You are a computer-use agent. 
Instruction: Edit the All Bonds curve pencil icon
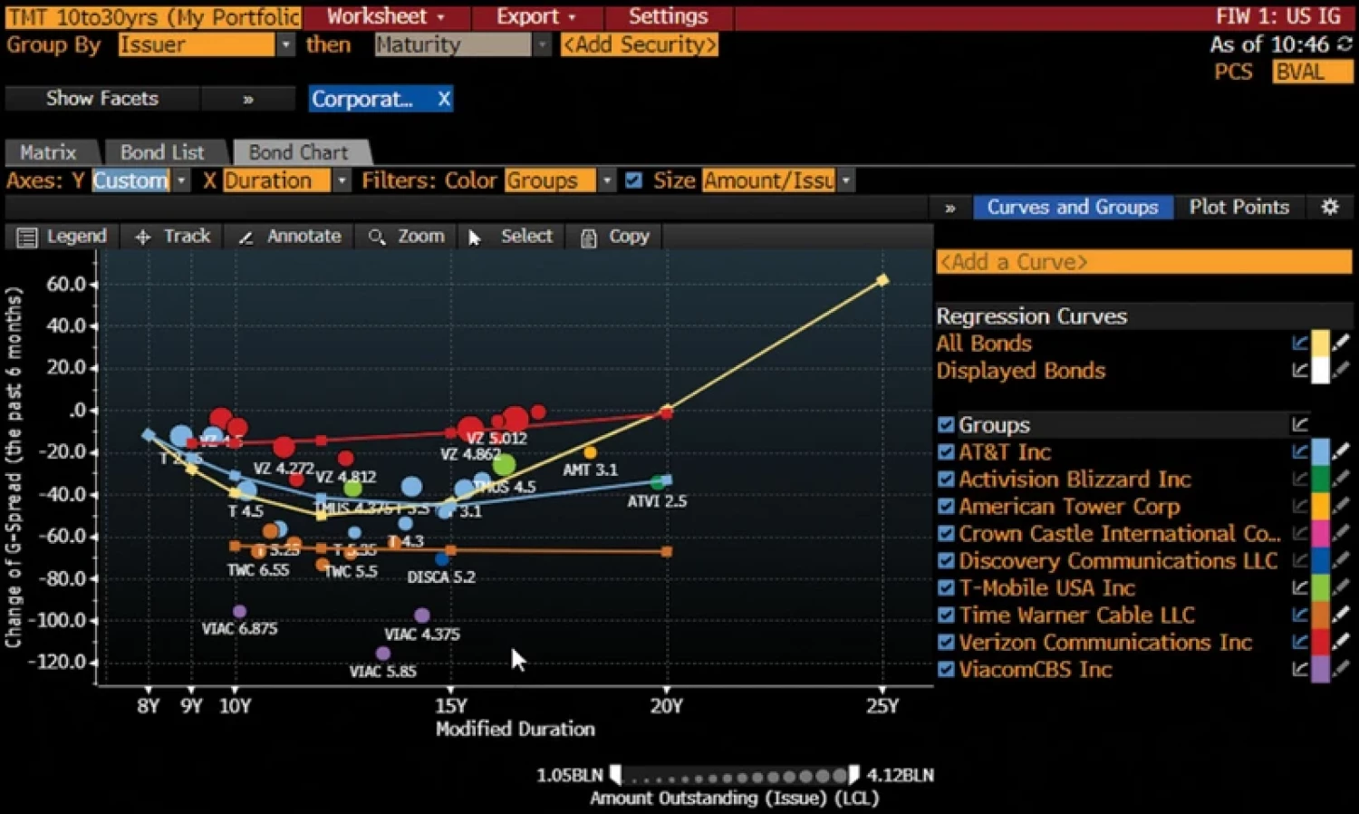point(1341,344)
